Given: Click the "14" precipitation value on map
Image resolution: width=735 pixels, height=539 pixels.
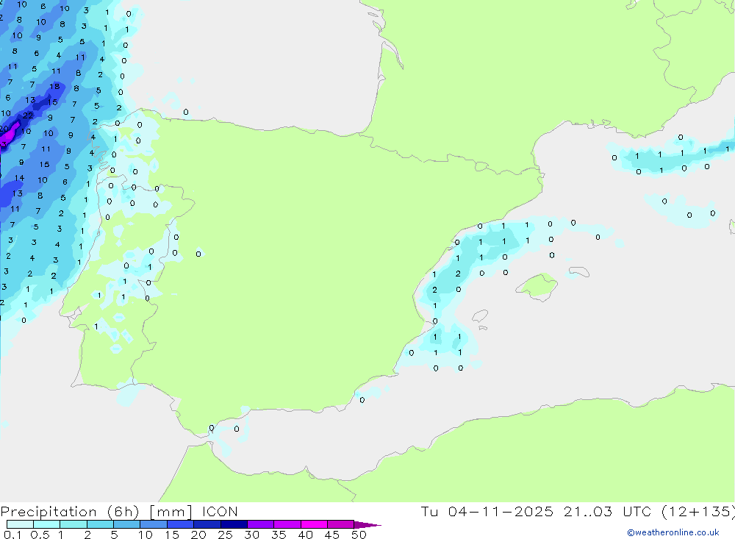Looking at the screenshot, I should (19, 178).
